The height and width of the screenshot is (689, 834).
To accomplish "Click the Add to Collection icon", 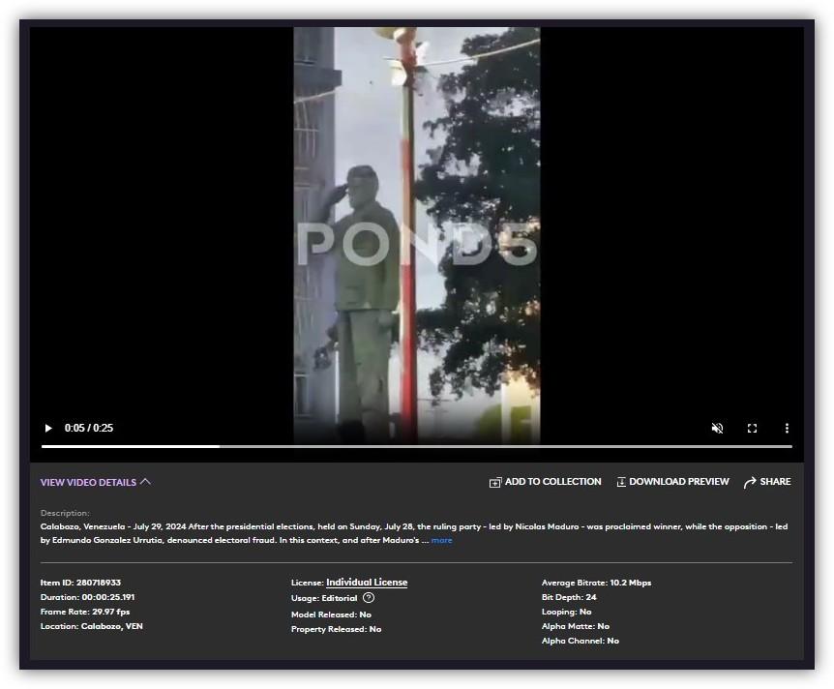I will [495, 482].
